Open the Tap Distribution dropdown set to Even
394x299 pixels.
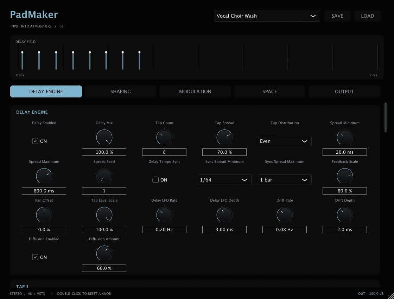point(285,141)
